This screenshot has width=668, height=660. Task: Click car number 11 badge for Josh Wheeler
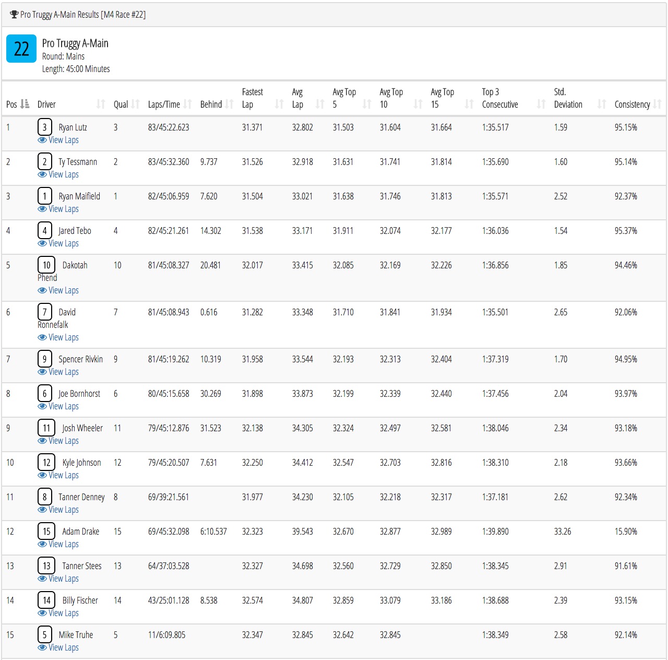(x=46, y=428)
